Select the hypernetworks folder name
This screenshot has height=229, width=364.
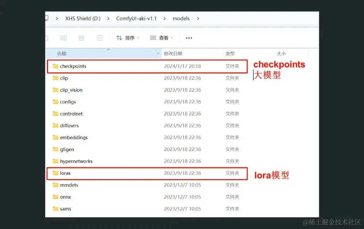[76, 161]
